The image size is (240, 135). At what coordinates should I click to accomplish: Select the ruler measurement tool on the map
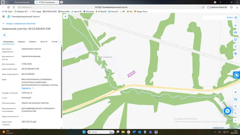(x=235, y=33)
